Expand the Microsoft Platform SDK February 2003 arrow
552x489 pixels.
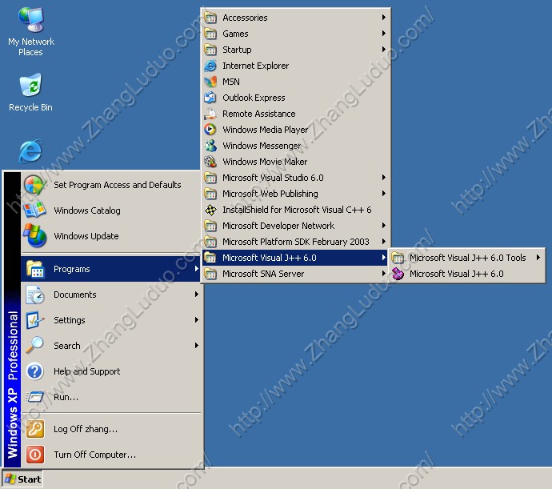coord(384,242)
